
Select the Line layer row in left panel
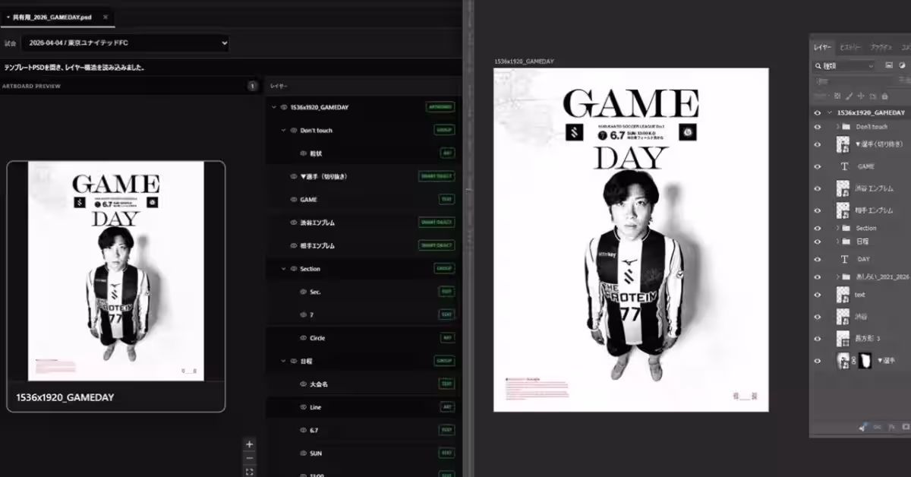click(x=364, y=407)
